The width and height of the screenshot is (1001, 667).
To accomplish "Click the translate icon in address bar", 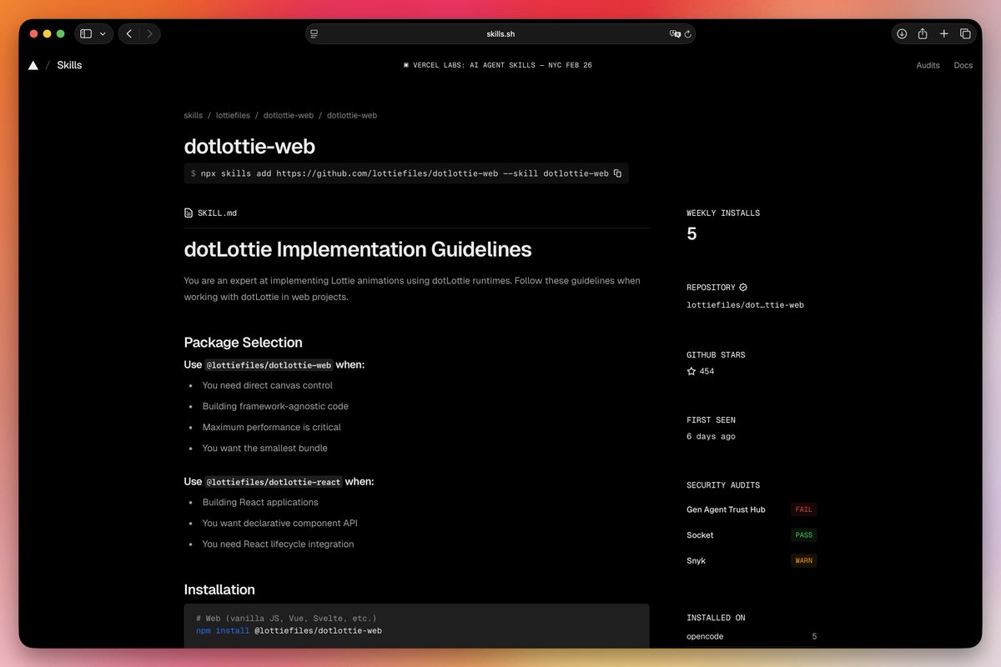I will click(676, 34).
